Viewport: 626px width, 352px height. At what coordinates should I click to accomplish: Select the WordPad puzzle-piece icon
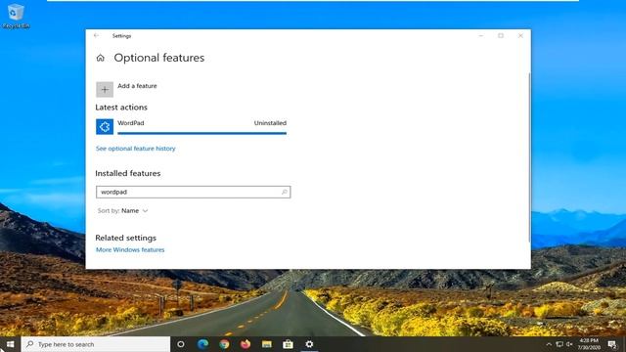(105, 126)
